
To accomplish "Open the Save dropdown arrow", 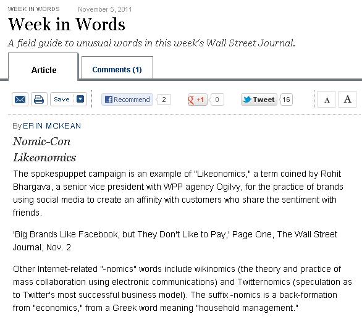I will 80,99.
